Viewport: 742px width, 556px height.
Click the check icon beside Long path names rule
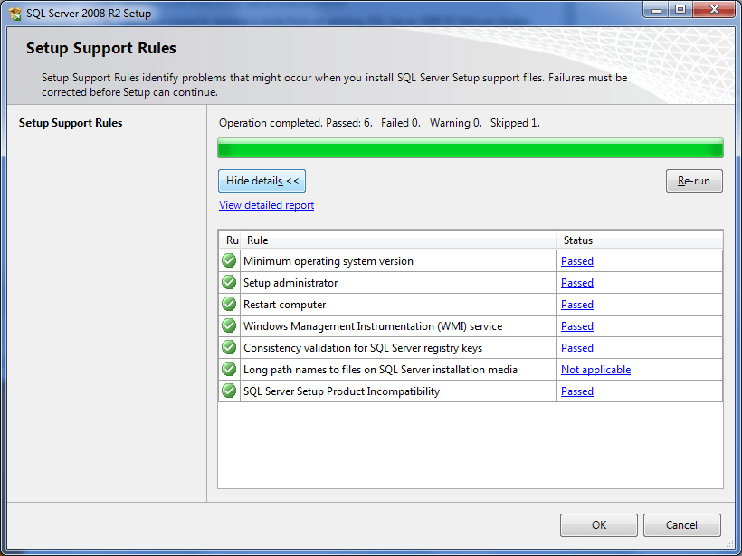coord(228,369)
